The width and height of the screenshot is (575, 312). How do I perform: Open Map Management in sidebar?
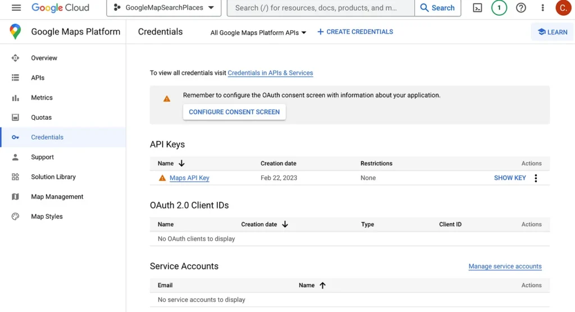click(x=57, y=197)
